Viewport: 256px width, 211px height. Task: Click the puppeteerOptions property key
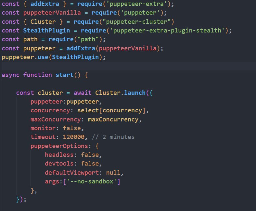[59, 146]
